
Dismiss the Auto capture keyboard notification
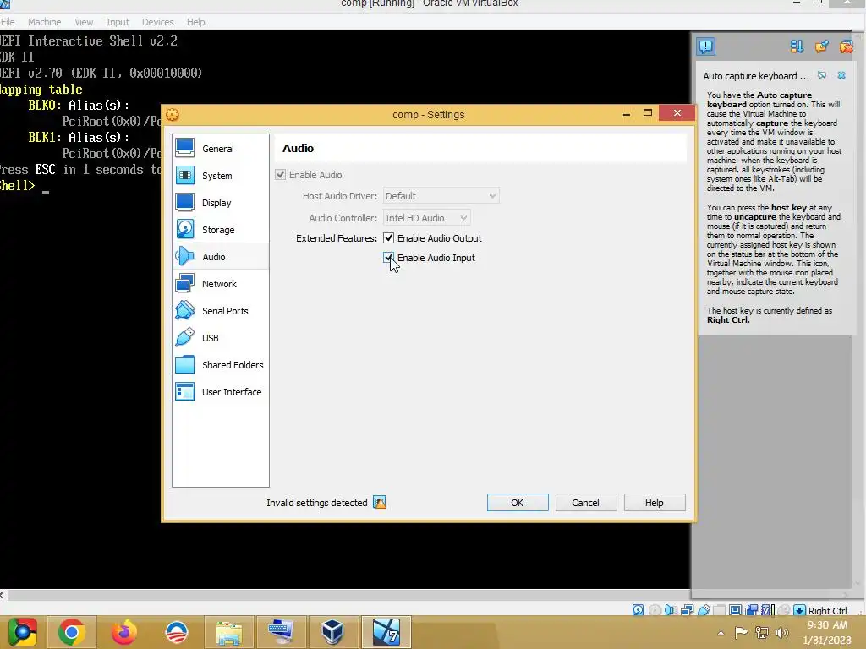841,75
